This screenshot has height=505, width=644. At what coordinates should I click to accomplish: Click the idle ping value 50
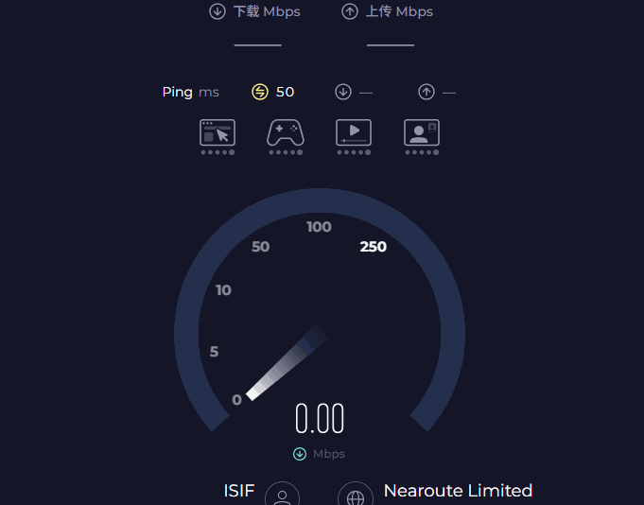click(x=286, y=92)
